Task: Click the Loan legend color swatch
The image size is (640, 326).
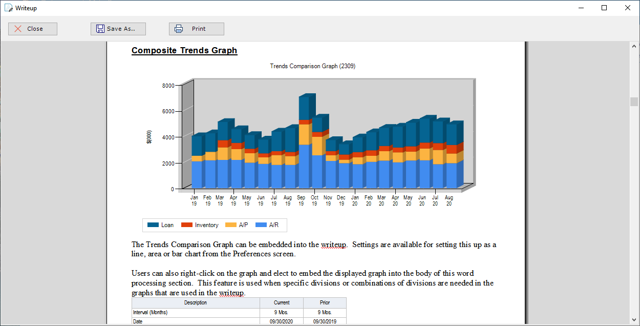Action: click(x=153, y=225)
